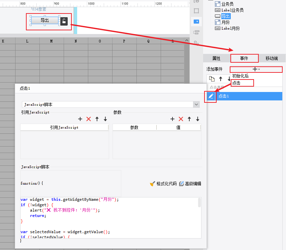286x250 pixels.
Task: Select Label业务员 in widget tree
Action: [x=229, y=10]
